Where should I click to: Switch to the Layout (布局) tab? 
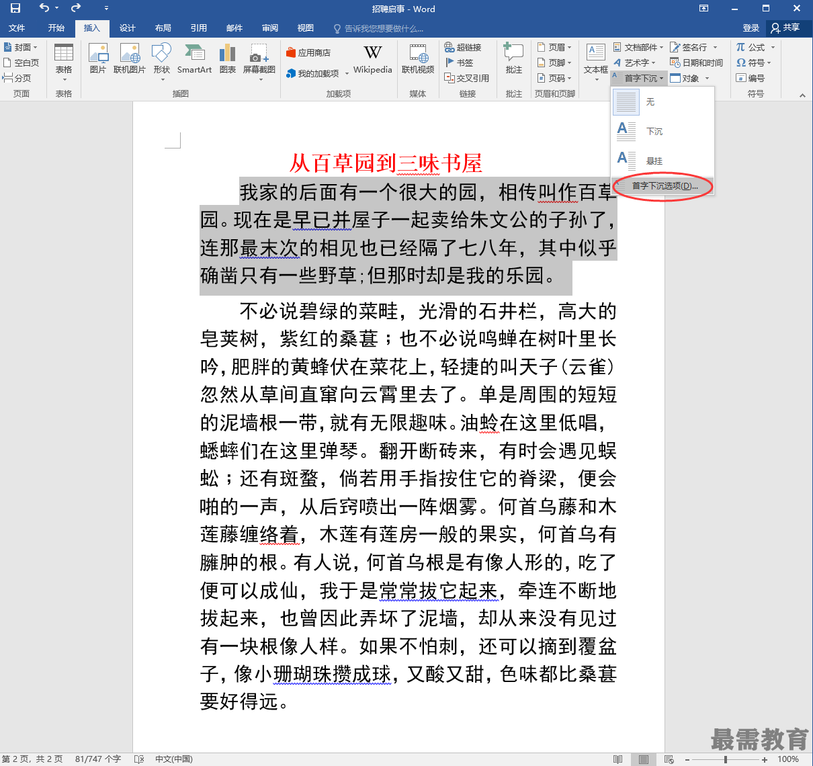pyautogui.click(x=163, y=28)
